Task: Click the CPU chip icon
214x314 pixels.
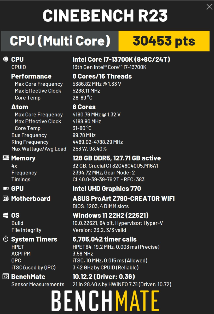Action: click(5, 59)
